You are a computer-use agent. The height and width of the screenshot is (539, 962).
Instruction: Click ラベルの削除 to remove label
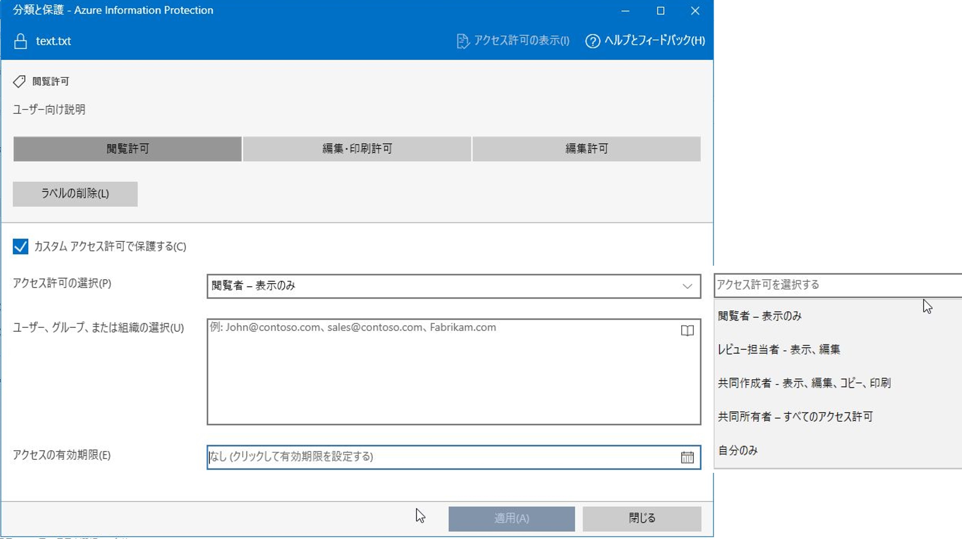pyautogui.click(x=75, y=194)
